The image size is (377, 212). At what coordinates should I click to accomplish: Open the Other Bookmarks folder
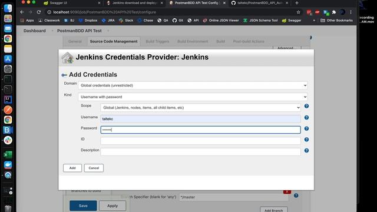pyautogui.click(x=336, y=21)
